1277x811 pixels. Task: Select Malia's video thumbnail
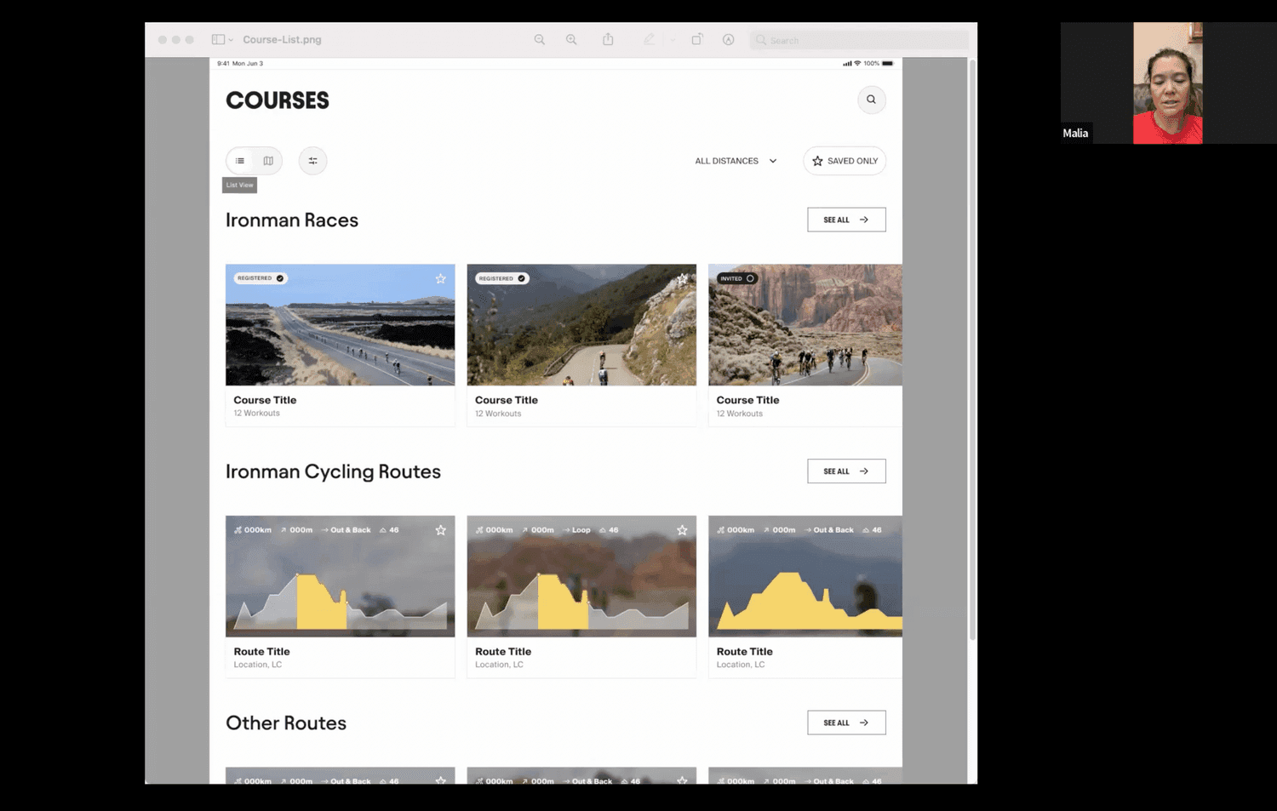[1168, 83]
